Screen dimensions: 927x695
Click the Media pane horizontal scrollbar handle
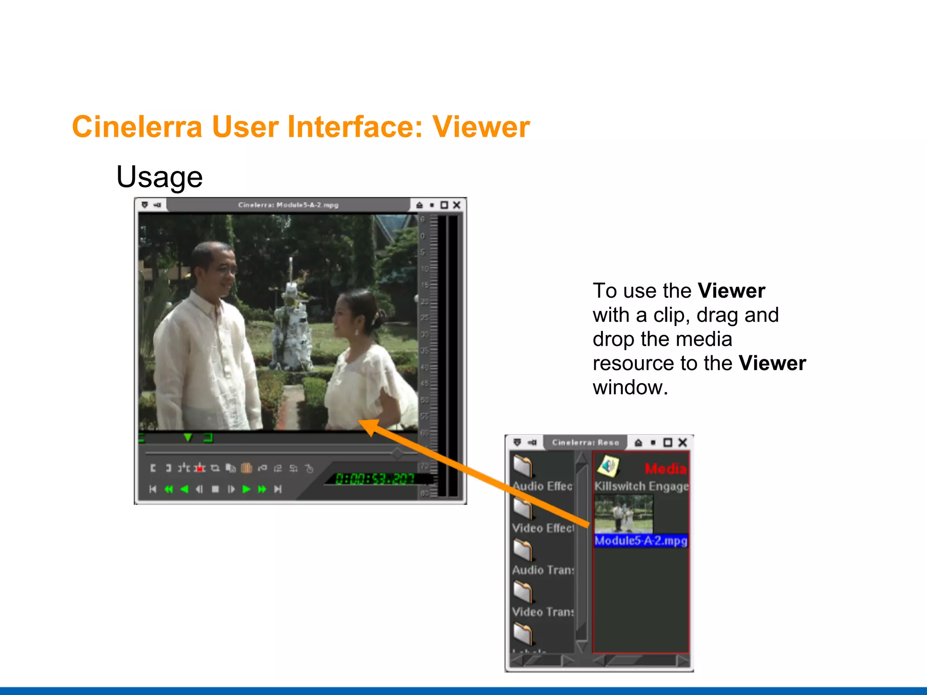624,661
